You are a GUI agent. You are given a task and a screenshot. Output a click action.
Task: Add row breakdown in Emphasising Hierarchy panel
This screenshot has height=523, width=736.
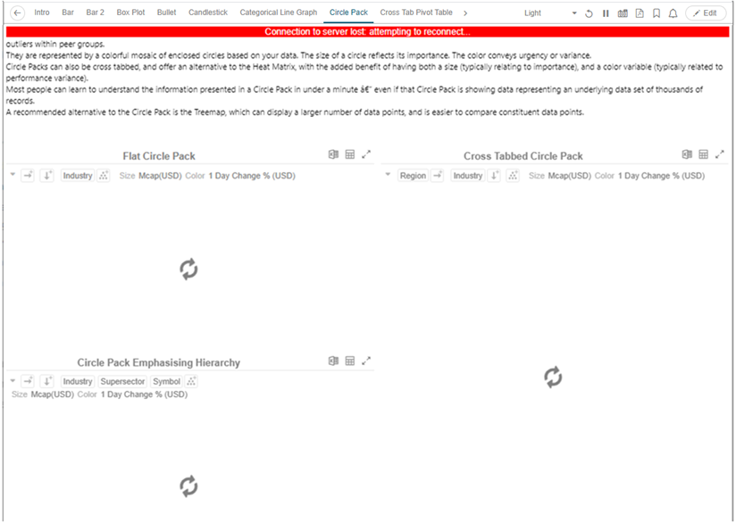point(46,381)
